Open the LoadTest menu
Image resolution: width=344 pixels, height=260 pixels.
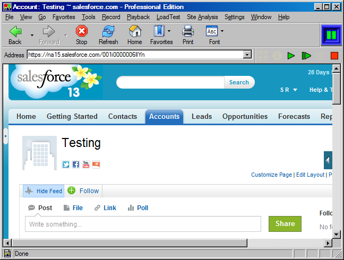coord(168,17)
